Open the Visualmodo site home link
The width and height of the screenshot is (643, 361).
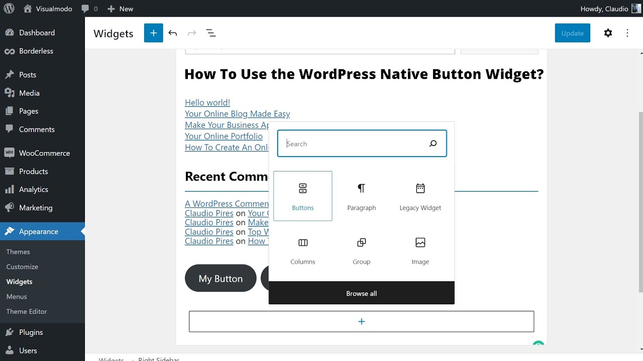[48, 9]
